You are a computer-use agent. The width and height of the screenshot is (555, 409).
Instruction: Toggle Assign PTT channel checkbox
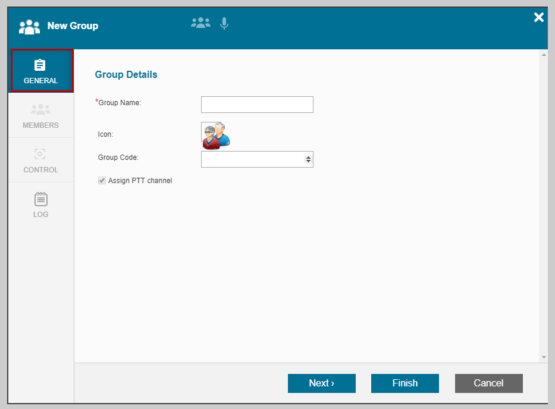point(102,181)
